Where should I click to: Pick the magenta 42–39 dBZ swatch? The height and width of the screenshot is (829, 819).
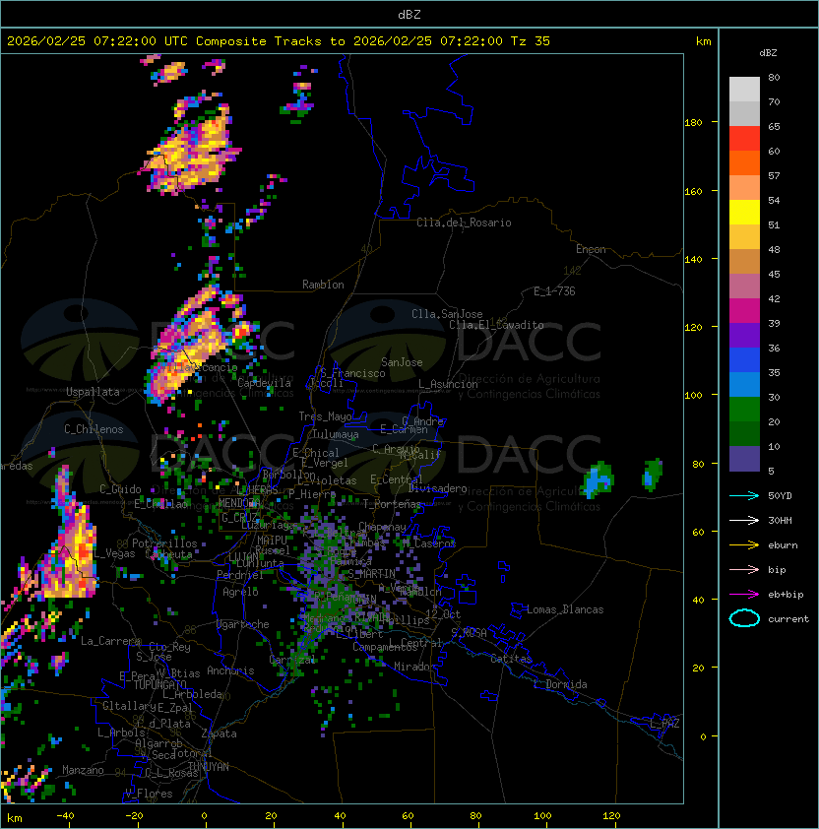tap(744, 311)
